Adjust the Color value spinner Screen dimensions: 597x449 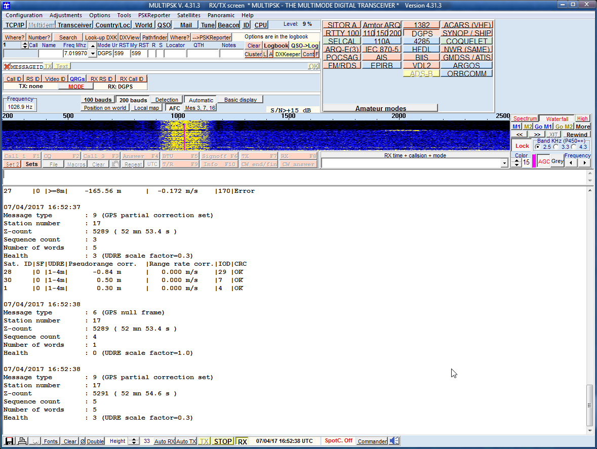[516, 162]
